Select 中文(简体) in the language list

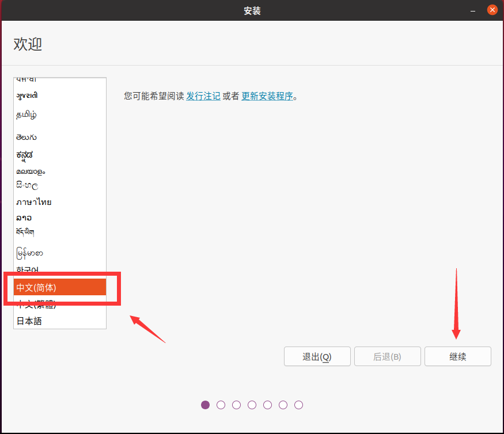click(60, 287)
